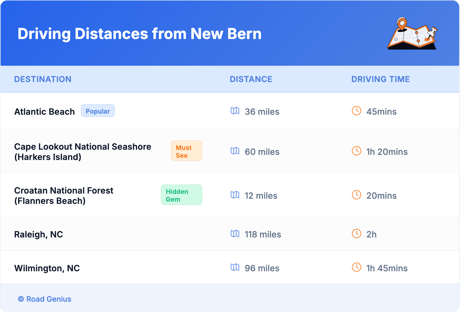The image size is (460, 312).
Task: Click the map icon beside 96 miles
Action: [x=235, y=267]
